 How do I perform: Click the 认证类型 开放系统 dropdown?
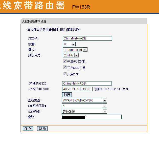click(84, 111)
